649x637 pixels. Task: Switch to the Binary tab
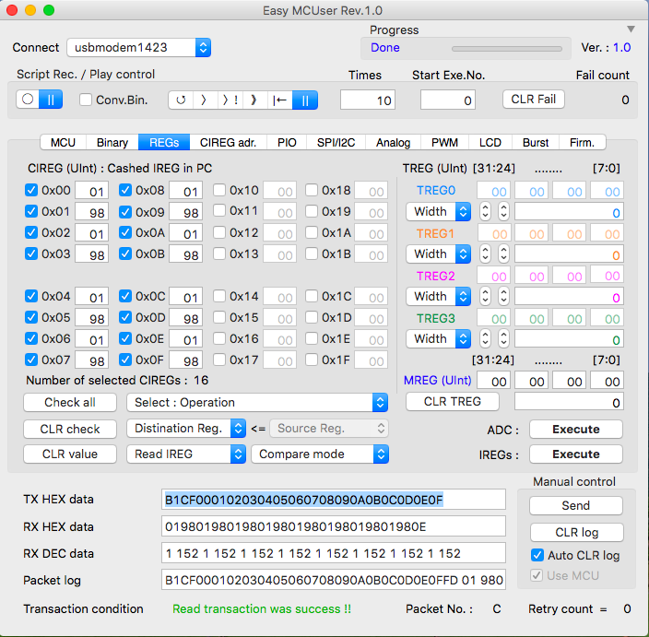[x=112, y=142]
